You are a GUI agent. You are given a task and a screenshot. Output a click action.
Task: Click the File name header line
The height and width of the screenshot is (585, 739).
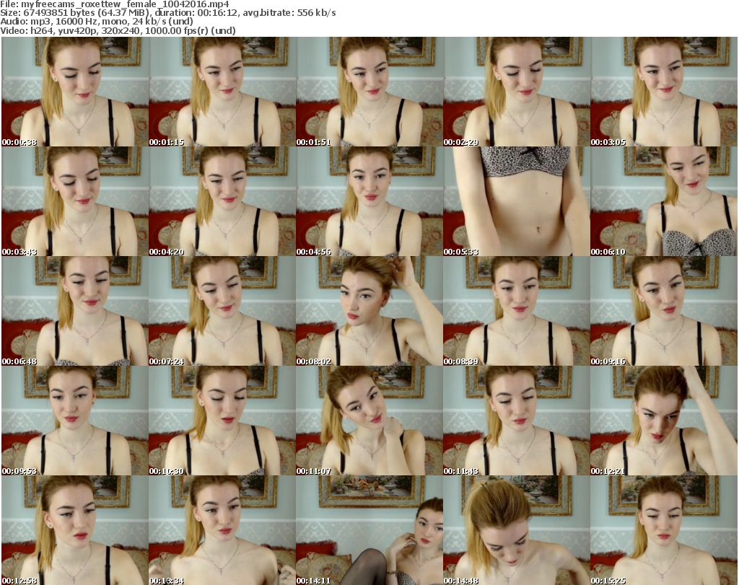pyautogui.click(x=115, y=4)
